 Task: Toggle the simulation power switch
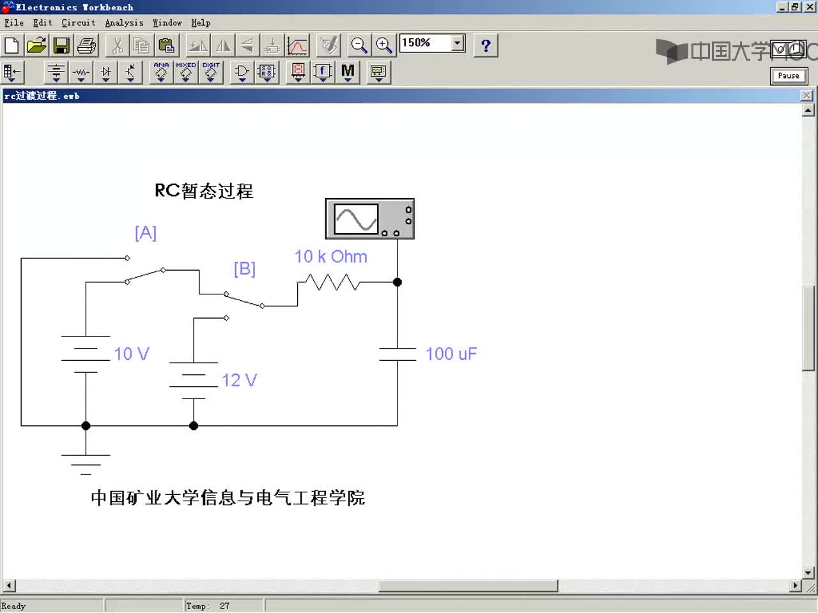coord(789,49)
